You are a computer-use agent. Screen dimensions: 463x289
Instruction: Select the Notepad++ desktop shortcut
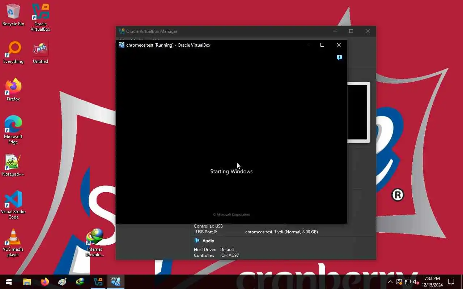(x=13, y=165)
